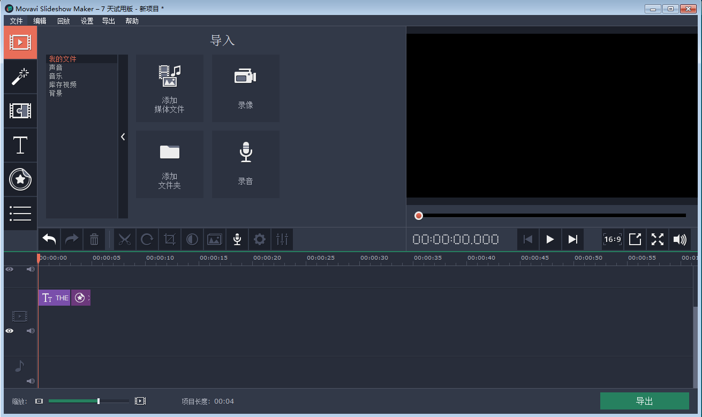Select the sticker clip on the timeline
Screen dimensions: 702x417
81,298
